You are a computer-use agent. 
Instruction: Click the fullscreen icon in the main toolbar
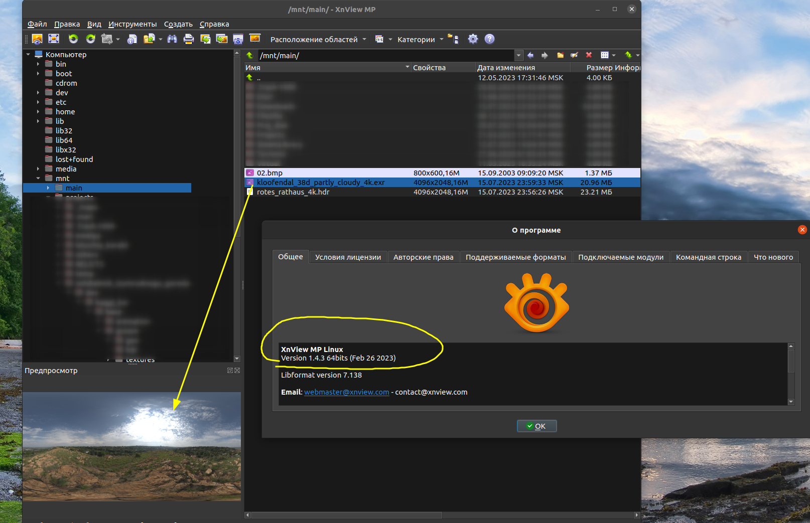click(54, 39)
